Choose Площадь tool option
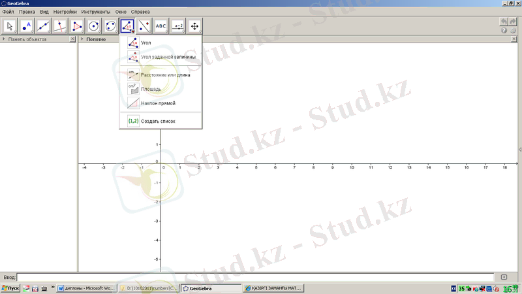Image resolution: width=522 pixels, height=294 pixels. point(161,89)
